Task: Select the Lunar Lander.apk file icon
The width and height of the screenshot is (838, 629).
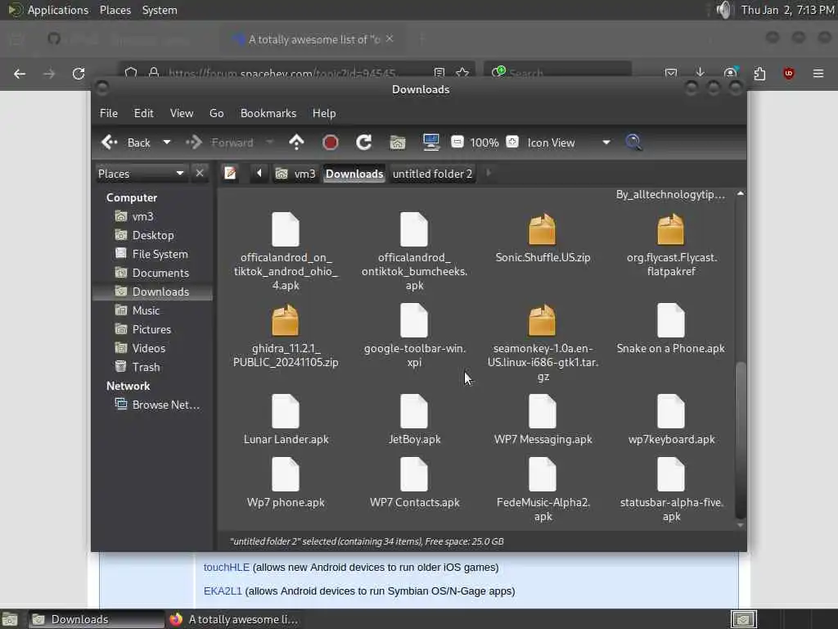Action: click(286, 411)
